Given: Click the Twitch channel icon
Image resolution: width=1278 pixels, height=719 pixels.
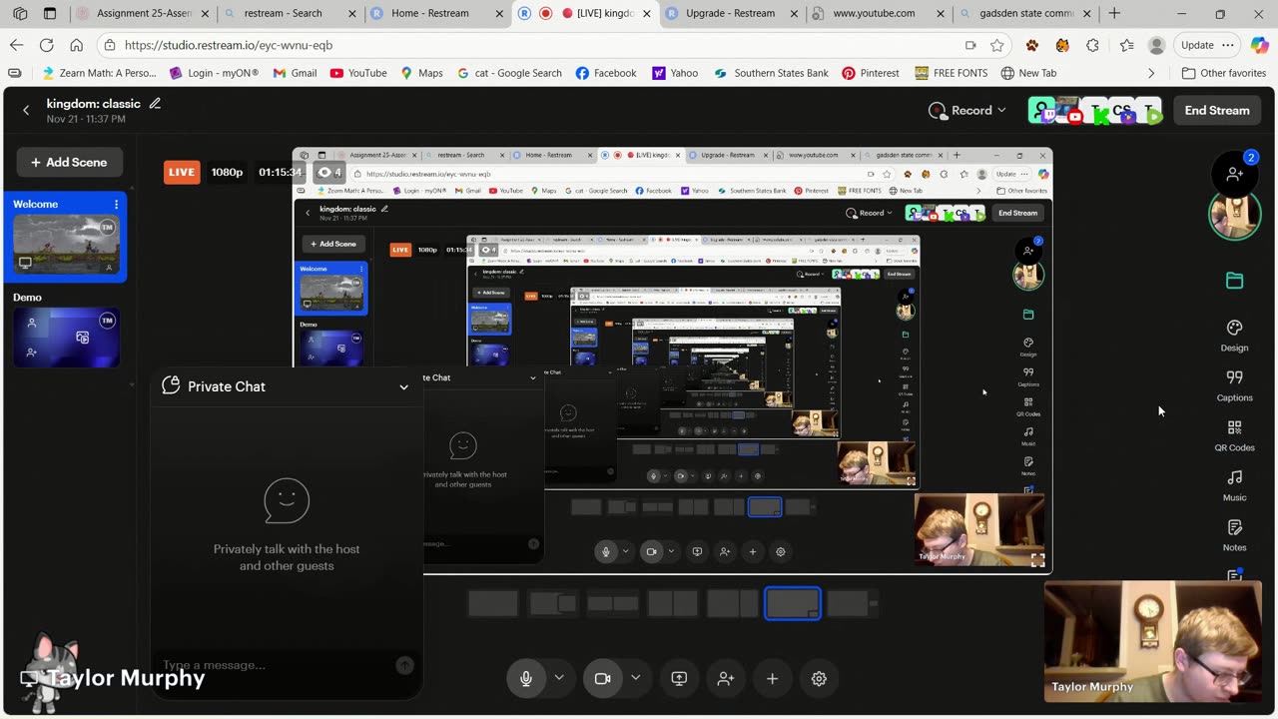Looking at the screenshot, I should tap(1047, 115).
